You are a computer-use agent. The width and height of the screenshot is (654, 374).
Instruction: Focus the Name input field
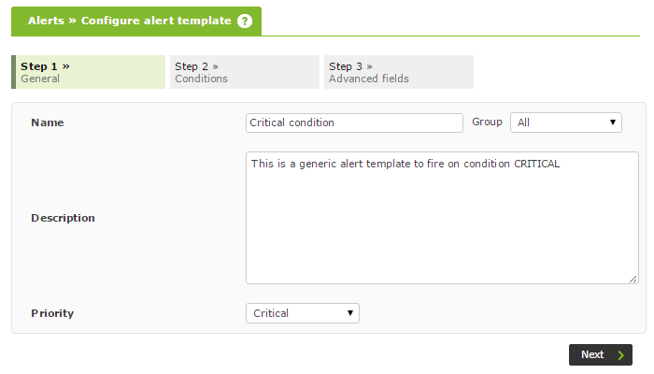354,122
